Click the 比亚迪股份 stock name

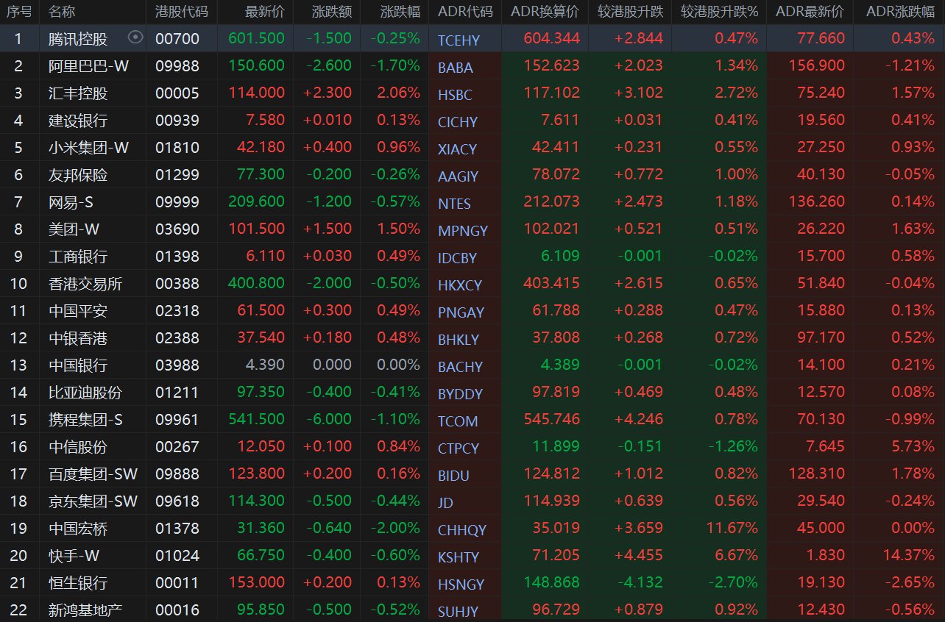(85, 393)
